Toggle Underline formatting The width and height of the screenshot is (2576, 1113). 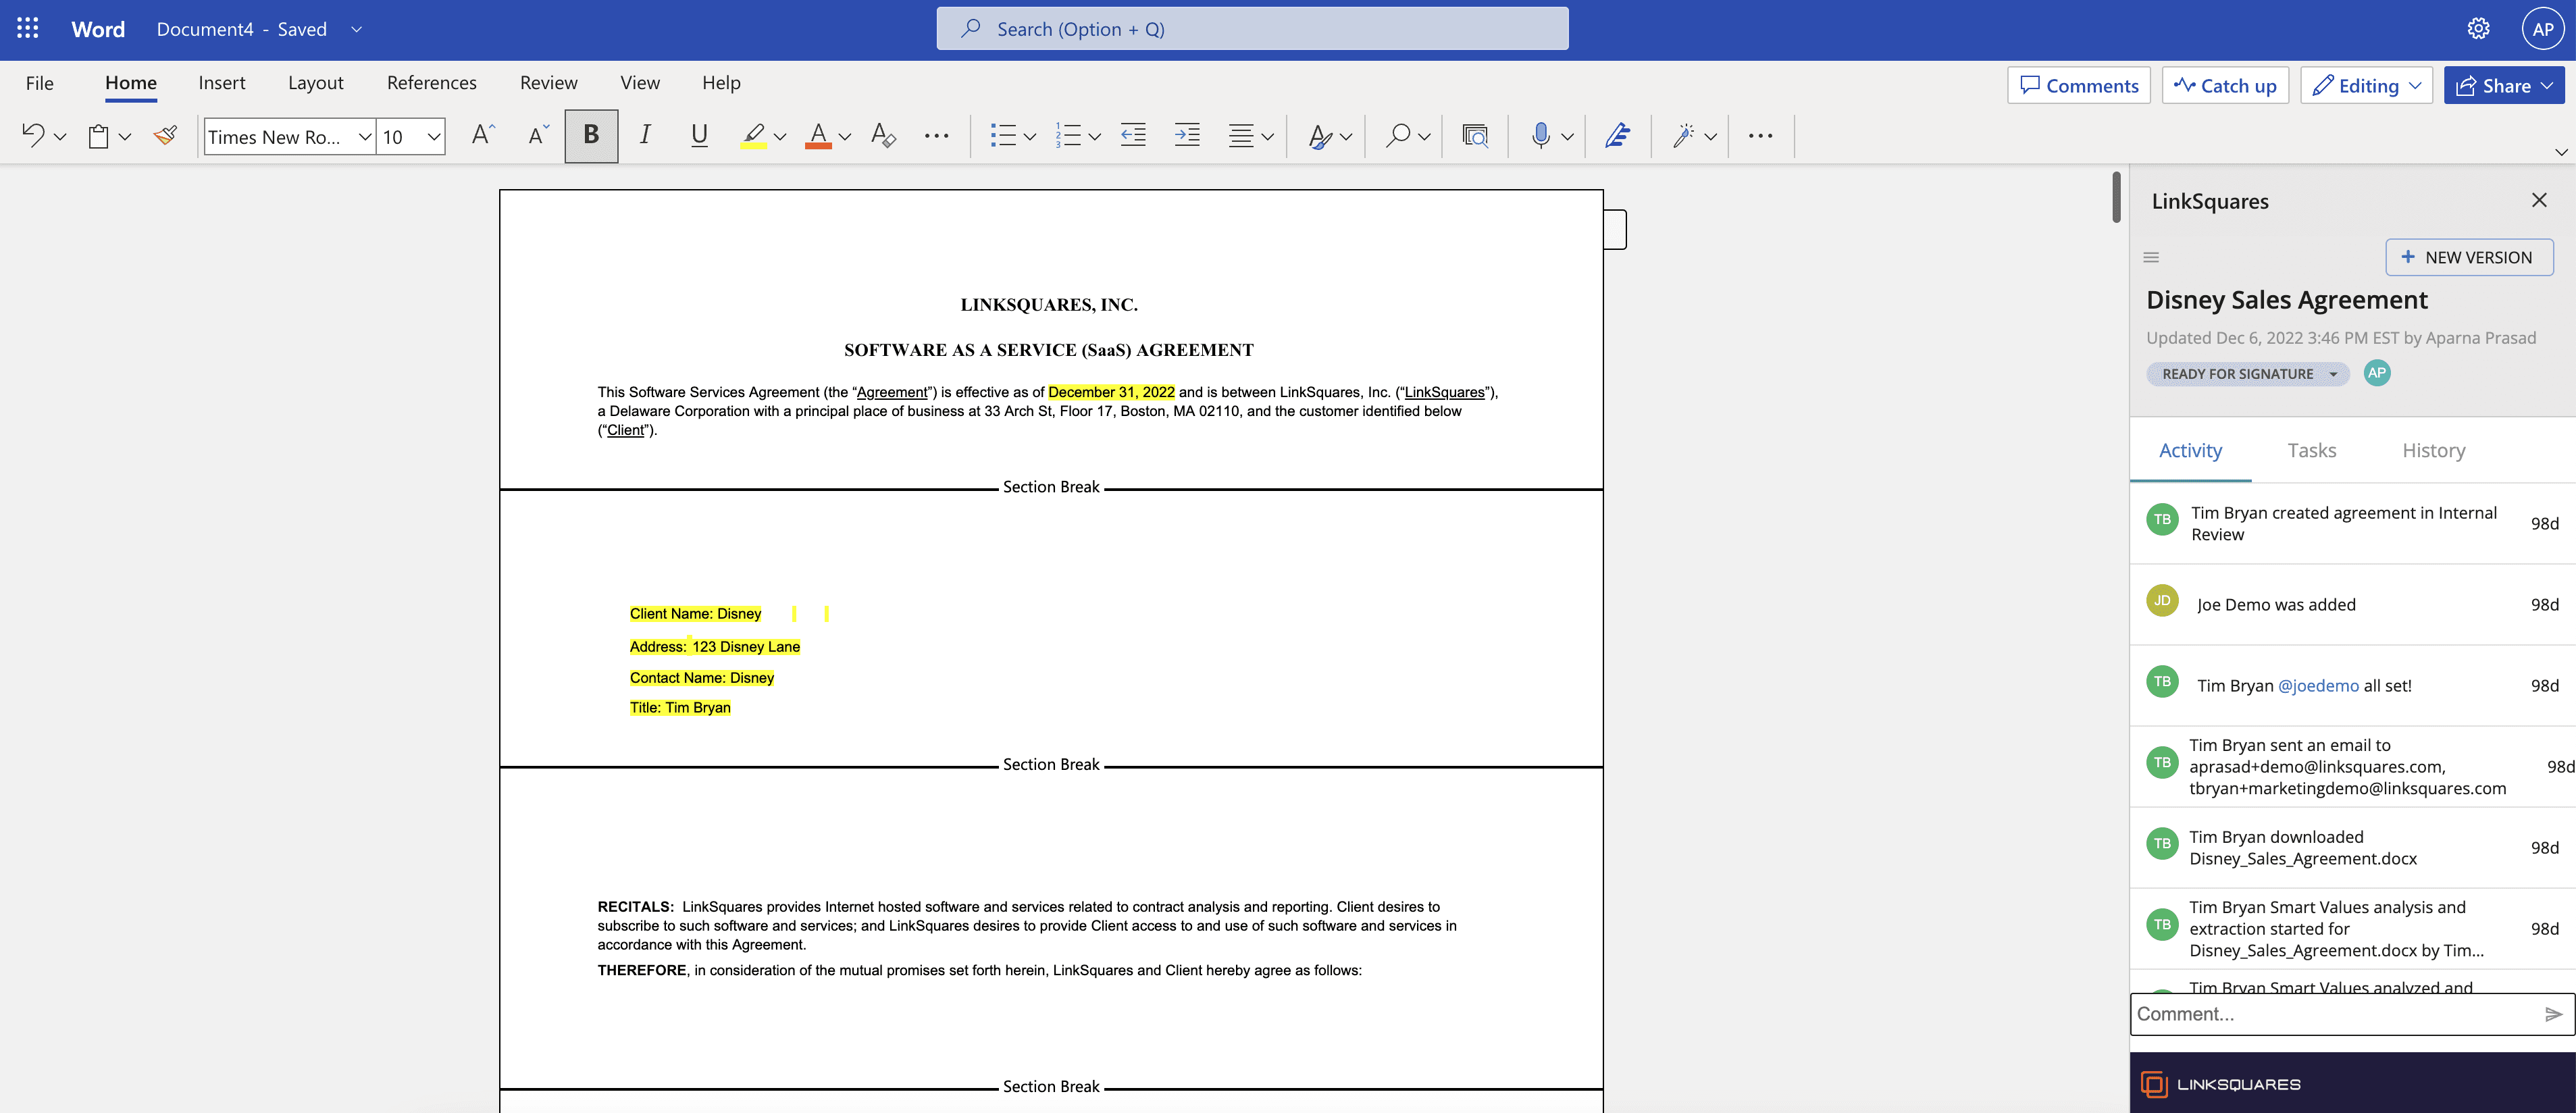[x=699, y=135]
